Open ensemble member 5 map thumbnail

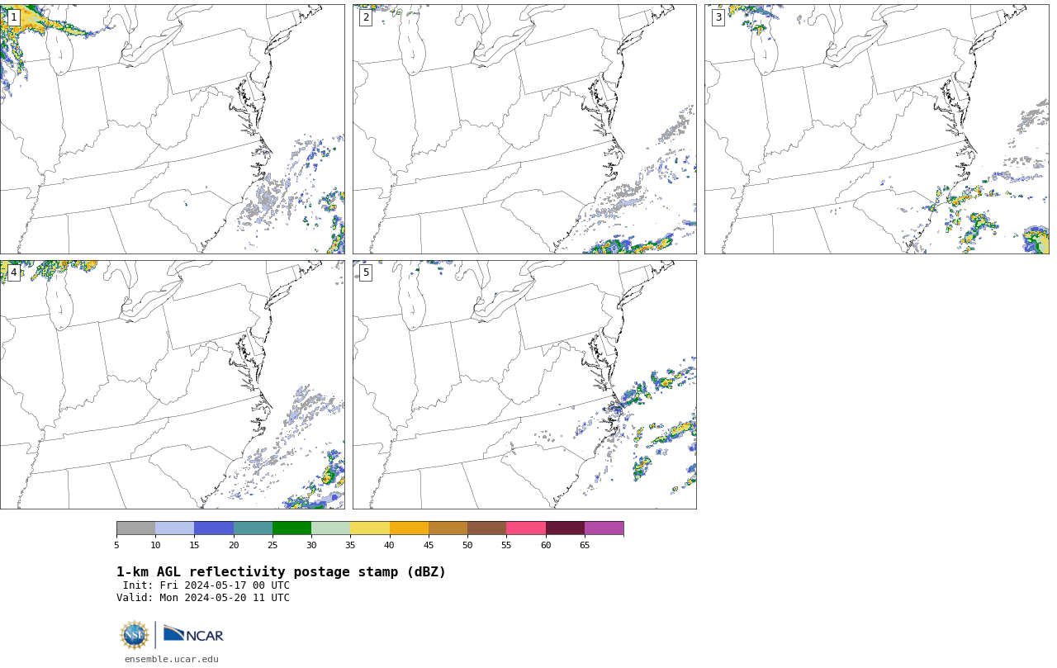(524, 385)
